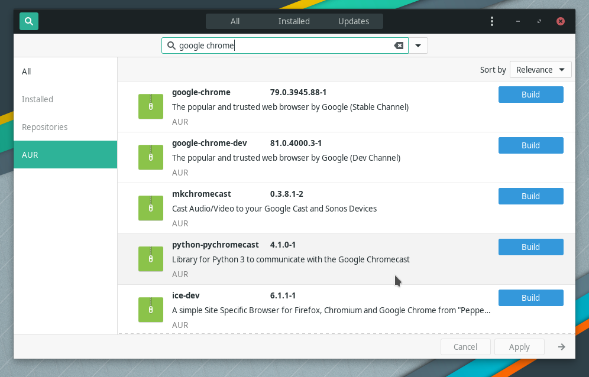Click the google-chrome-dev package archive icon
This screenshot has width=589, height=377.
tap(151, 157)
